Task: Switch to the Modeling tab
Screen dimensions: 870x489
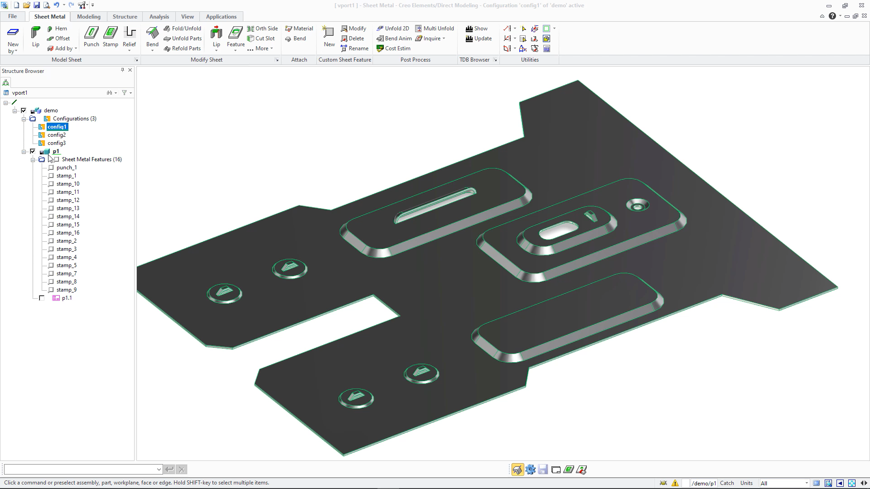Action: pyautogui.click(x=88, y=16)
